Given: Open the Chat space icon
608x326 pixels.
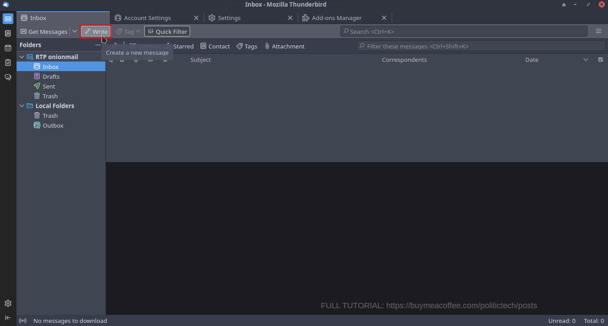Looking at the screenshot, I should point(8,77).
